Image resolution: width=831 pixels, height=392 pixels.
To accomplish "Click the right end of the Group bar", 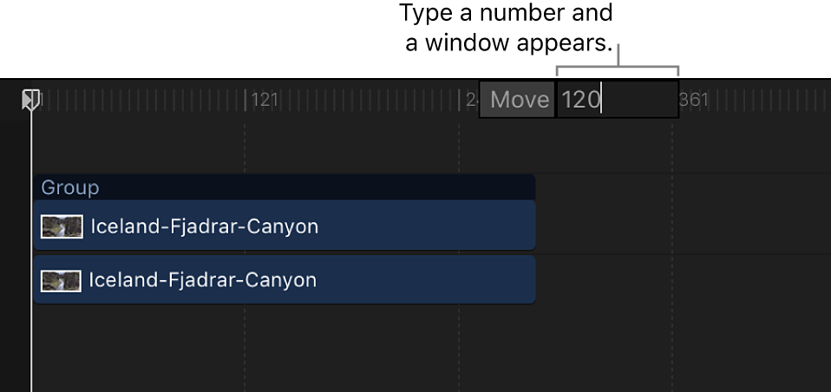I will click(527, 187).
